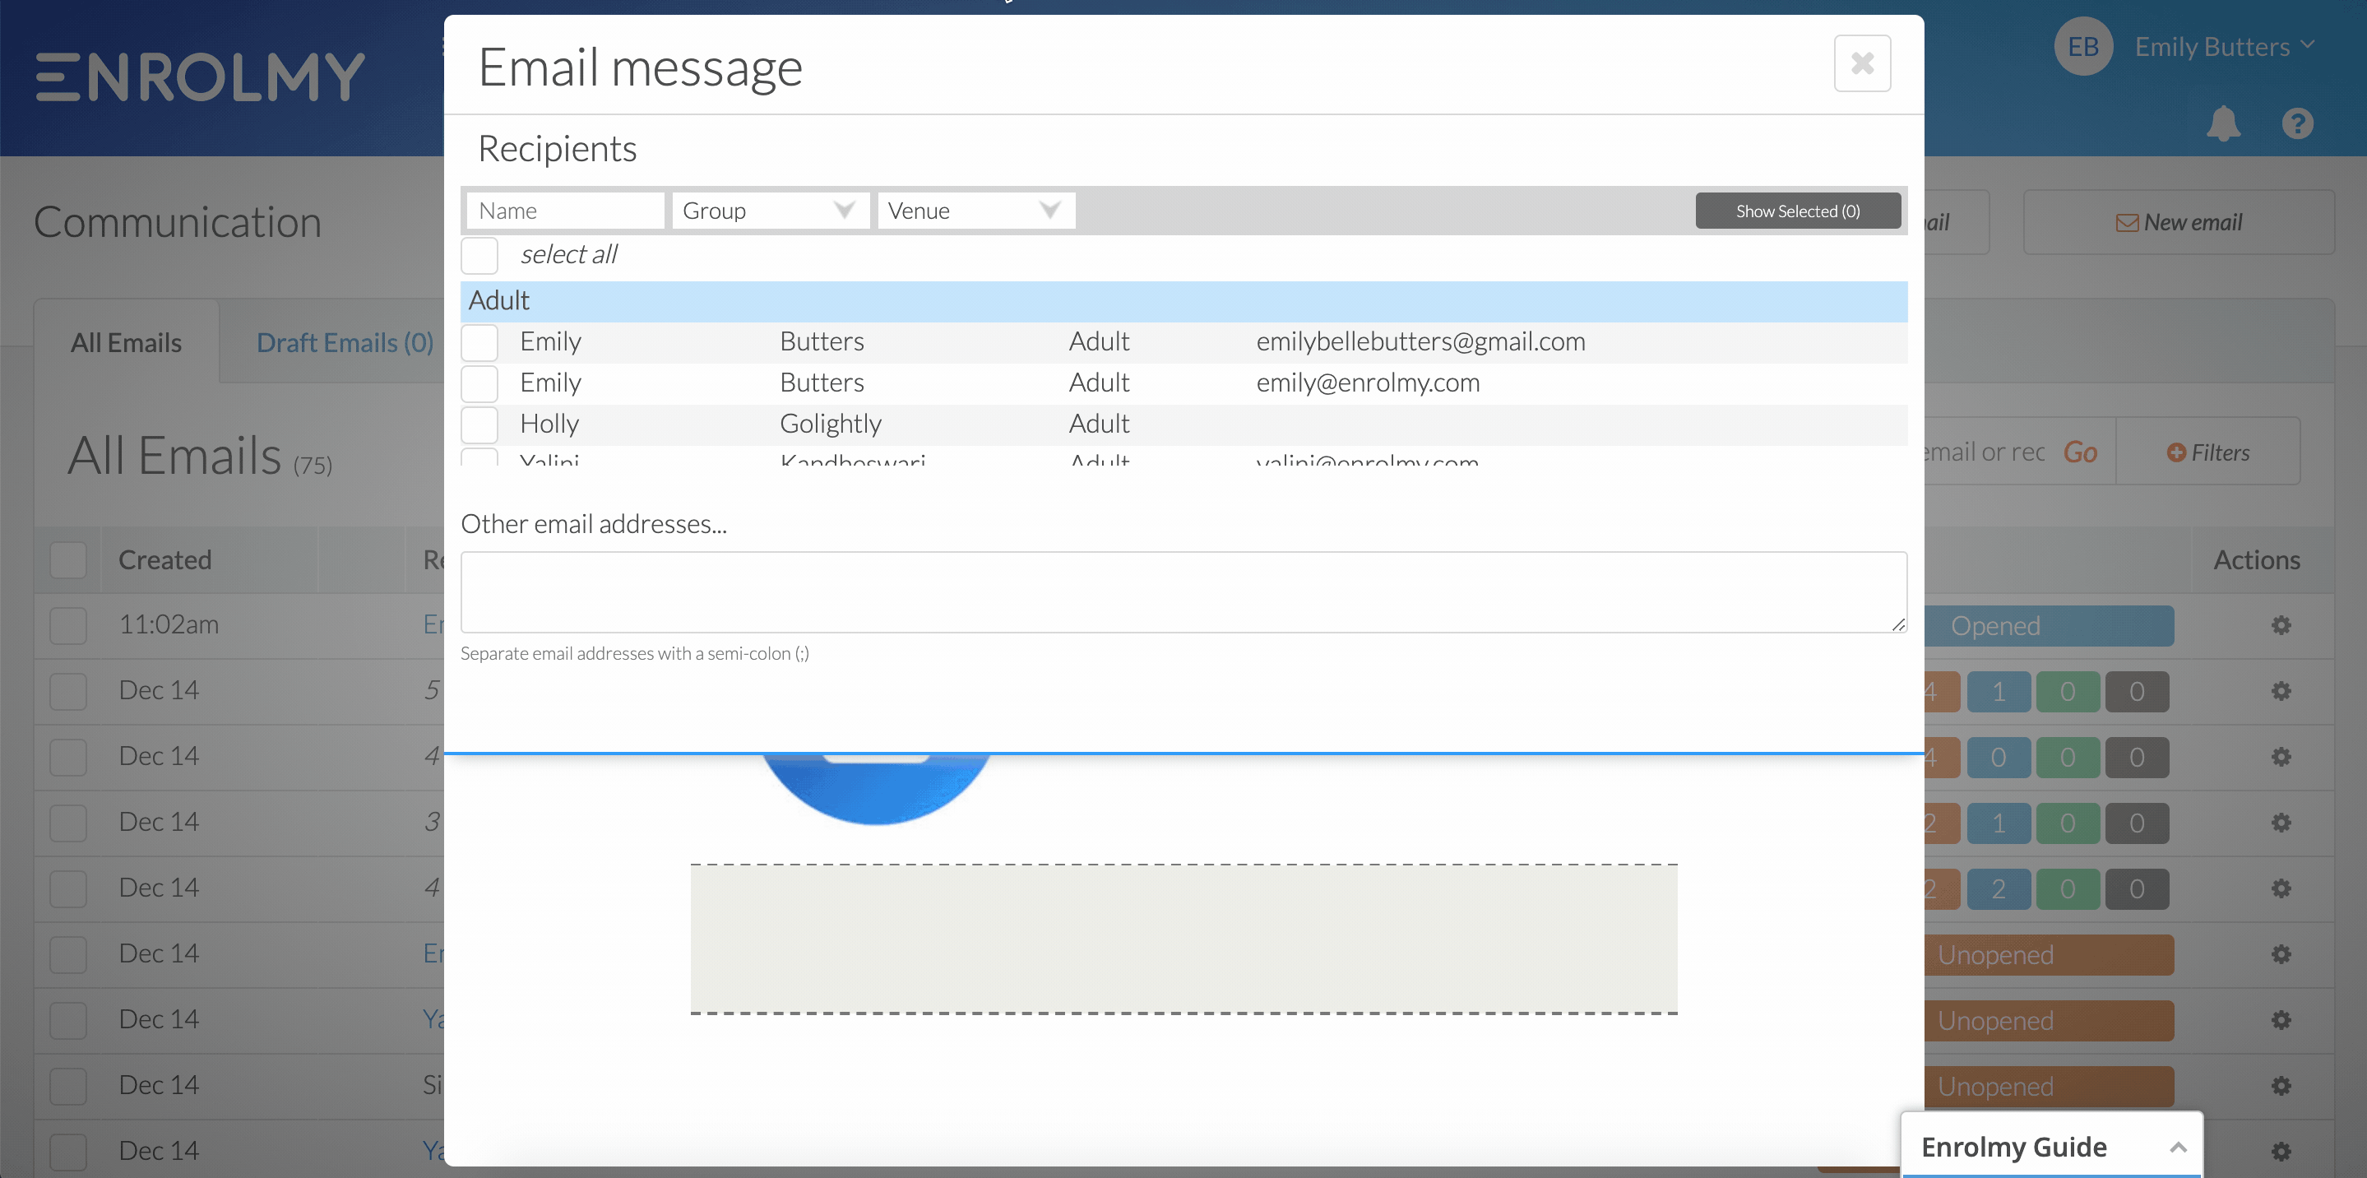The height and width of the screenshot is (1178, 2367).
Task: Click the EB user avatar
Action: click(2083, 47)
